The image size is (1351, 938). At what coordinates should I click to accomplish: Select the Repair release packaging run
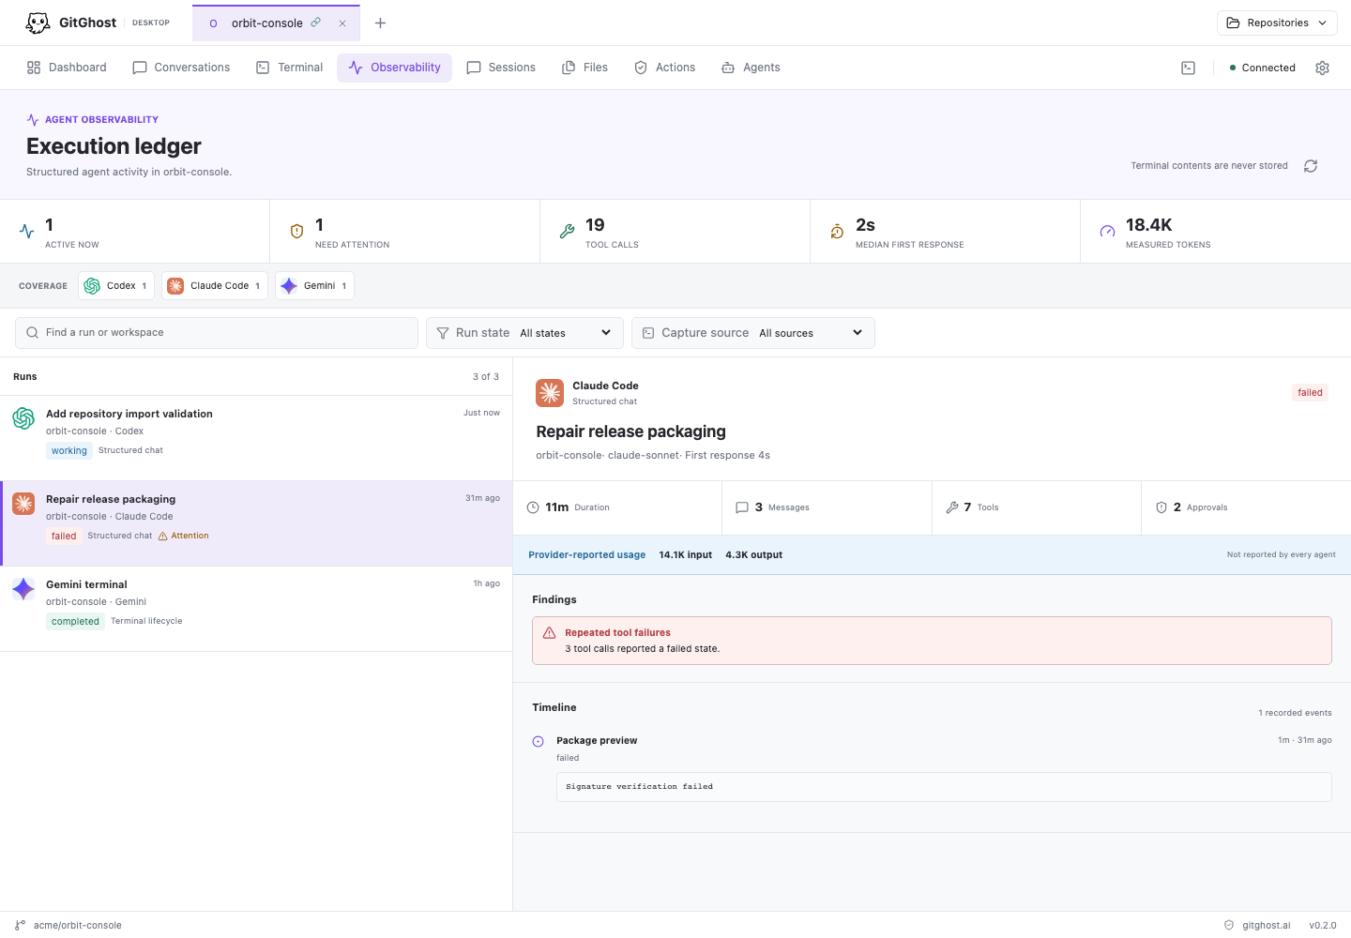click(256, 523)
